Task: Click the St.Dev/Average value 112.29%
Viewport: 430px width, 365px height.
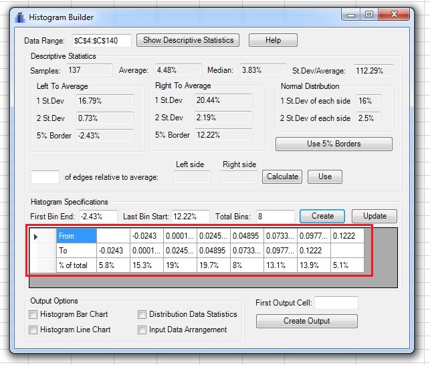Action: pos(374,71)
